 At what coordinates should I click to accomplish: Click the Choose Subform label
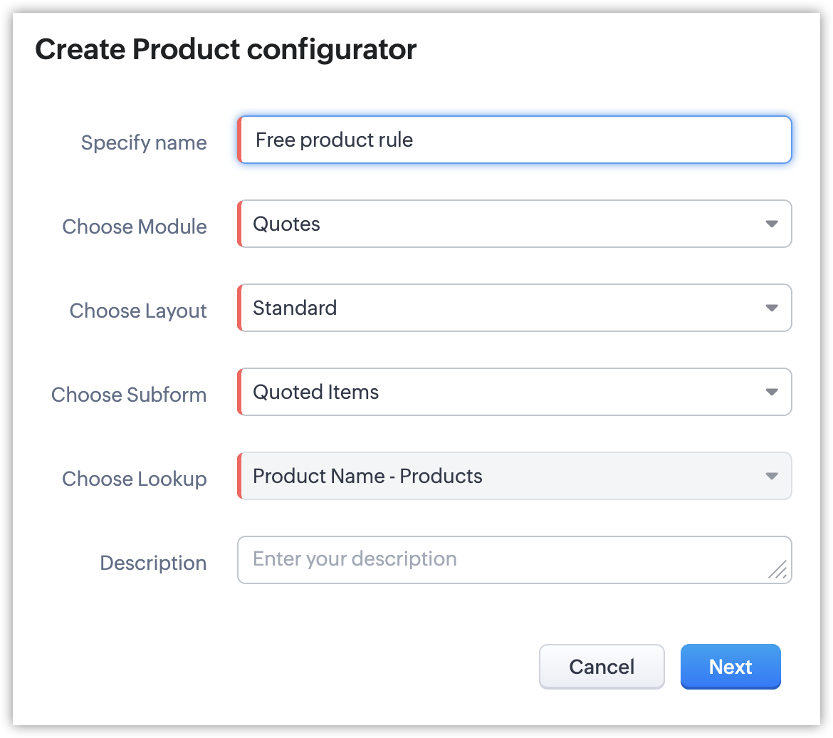tap(129, 395)
